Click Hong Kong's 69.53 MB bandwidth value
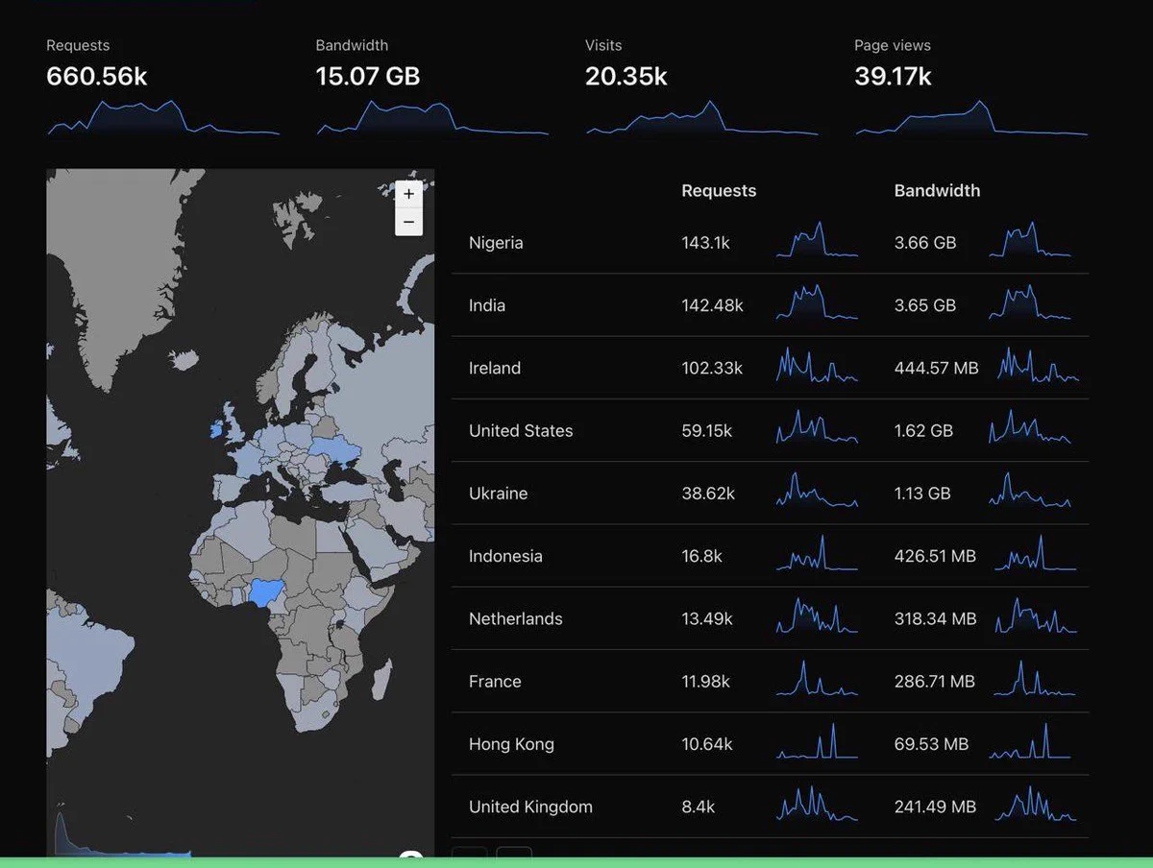1153x868 pixels. (x=931, y=744)
